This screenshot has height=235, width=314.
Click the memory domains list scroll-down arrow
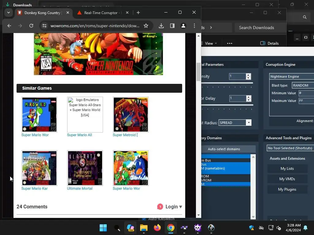click(253, 217)
